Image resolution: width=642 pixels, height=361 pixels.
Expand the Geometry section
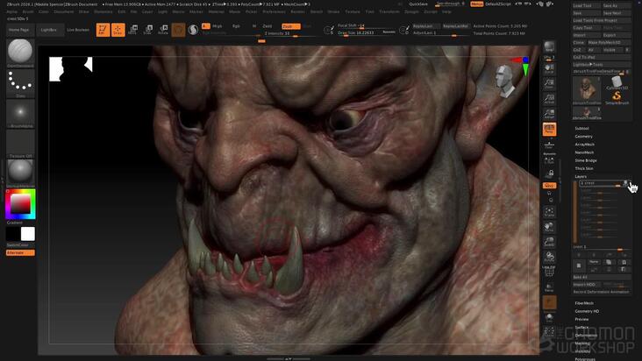[x=583, y=137]
